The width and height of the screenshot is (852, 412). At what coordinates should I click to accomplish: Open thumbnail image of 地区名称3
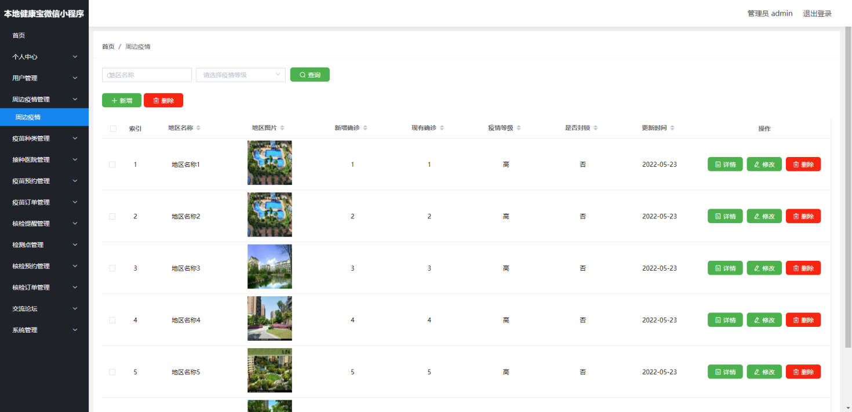click(x=270, y=267)
